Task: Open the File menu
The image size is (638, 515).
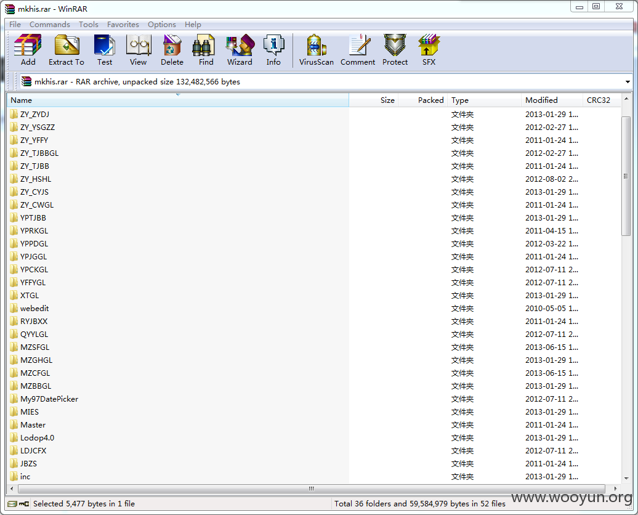Action: pos(15,25)
